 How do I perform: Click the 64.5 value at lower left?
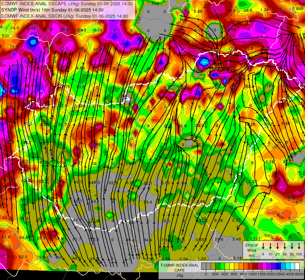(x=76, y=259)
